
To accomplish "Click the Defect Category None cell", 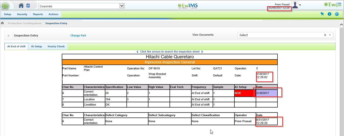I will pos(127,121).
